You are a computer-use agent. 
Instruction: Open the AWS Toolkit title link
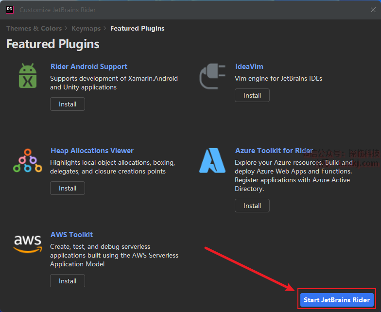coord(71,235)
